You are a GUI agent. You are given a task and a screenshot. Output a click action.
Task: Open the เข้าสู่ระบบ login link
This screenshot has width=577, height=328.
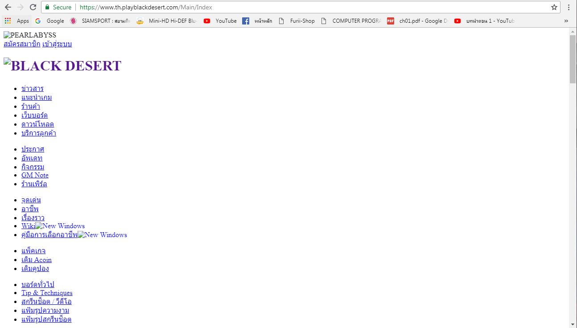pyautogui.click(x=57, y=44)
